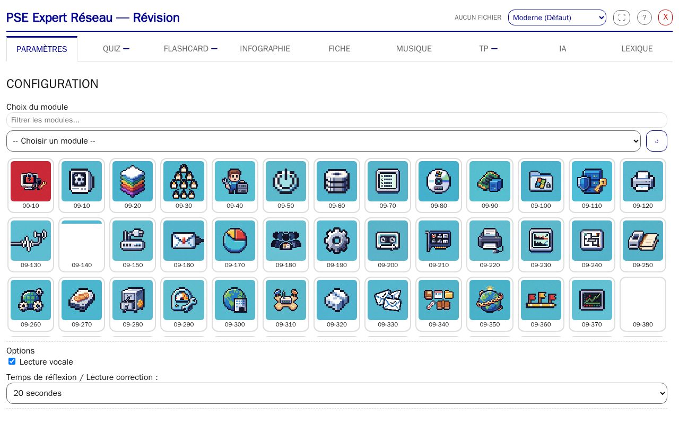
Task: Select module 09-50 power button icon
Action: coord(286,185)
